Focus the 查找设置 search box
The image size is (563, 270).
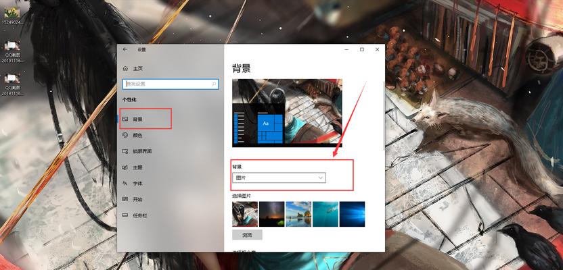pyautogui.click(x=171, y=84)
